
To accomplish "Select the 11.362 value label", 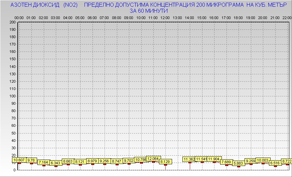I will 189,159.
